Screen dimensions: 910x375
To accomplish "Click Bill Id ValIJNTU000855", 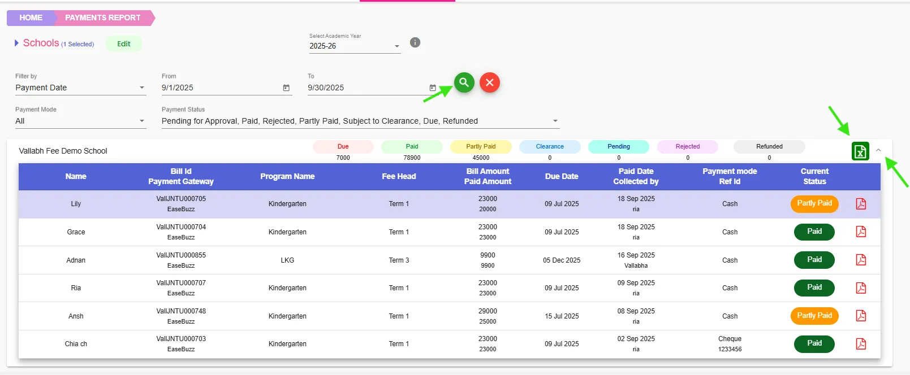I will pos(181,255).
